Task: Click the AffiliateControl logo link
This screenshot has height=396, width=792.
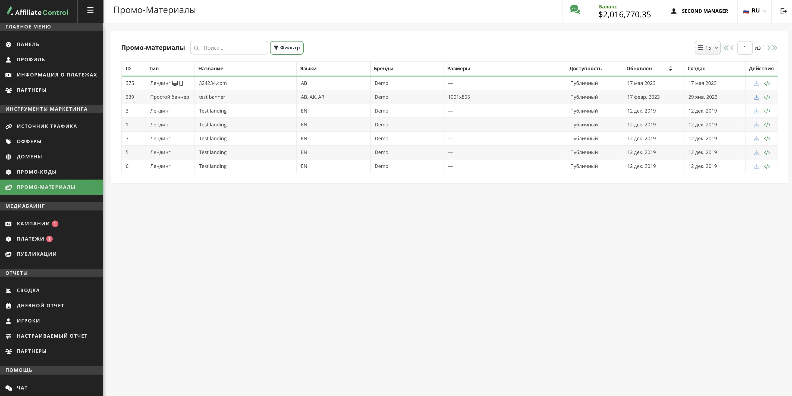Action: 37,12
